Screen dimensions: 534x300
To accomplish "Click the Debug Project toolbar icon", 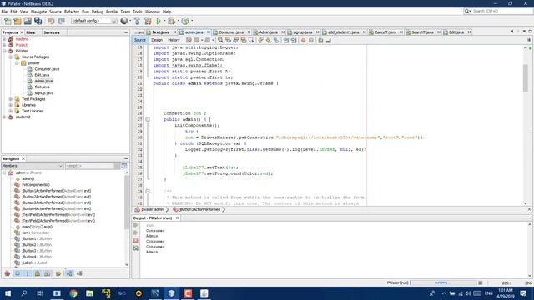I will [x=171, y=21].
